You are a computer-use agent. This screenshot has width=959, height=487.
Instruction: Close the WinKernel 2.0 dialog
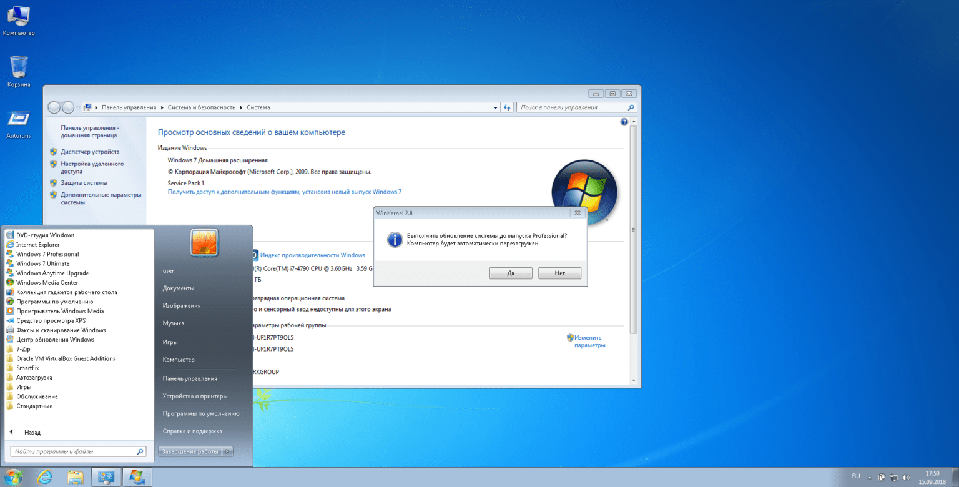[578, 214]
